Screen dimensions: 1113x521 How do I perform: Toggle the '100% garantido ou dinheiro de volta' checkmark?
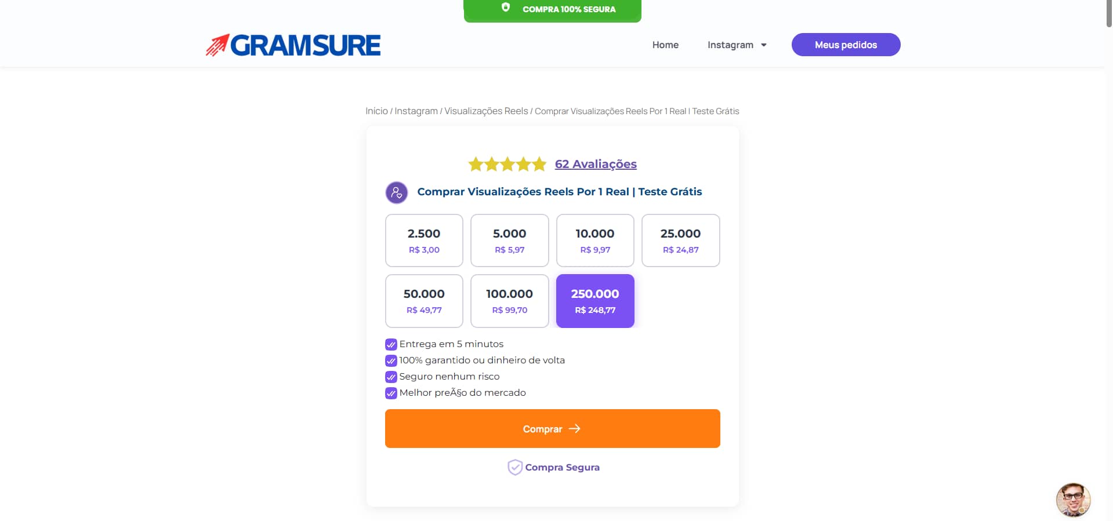pos(390,360)
